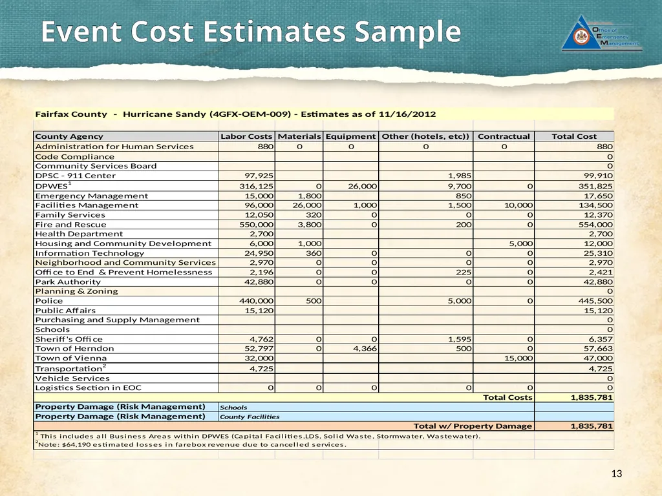
Task: Select Facilities Management total 134,500
Action: [x=595, y=205]
